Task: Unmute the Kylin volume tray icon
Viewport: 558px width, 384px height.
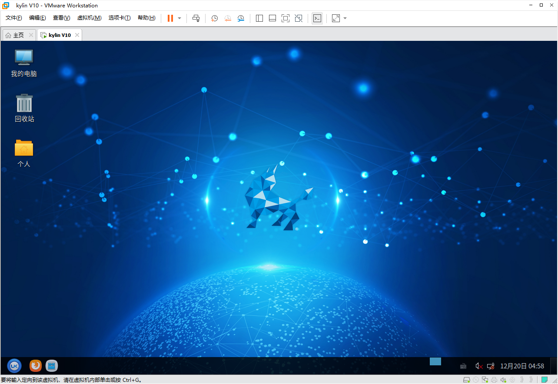Action: click(x=479, y=366)
